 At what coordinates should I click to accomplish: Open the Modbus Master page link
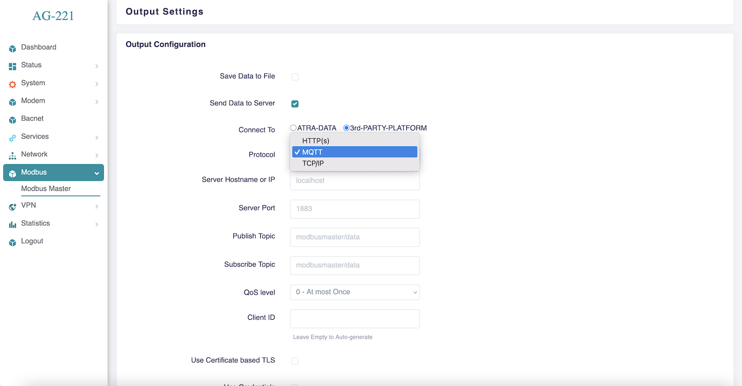click(46, 189)
